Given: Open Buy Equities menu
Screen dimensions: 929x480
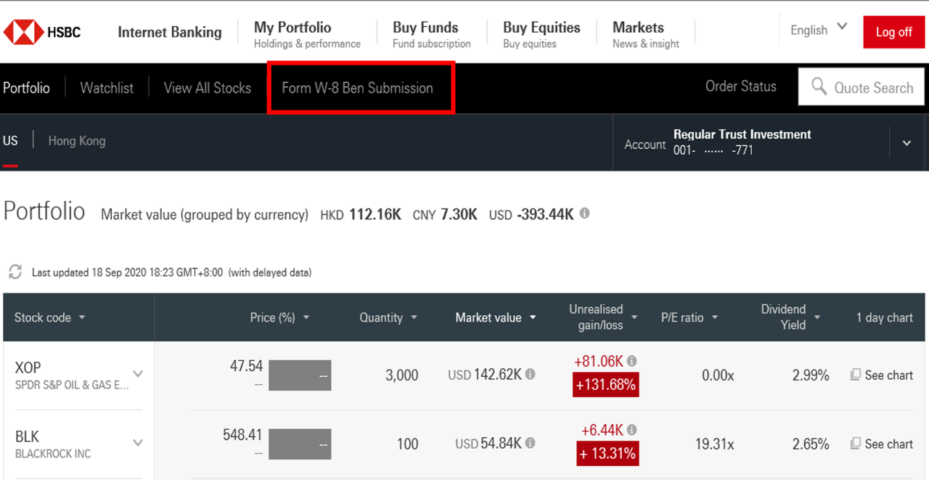Looking at the screenshot, I should 541,34.
